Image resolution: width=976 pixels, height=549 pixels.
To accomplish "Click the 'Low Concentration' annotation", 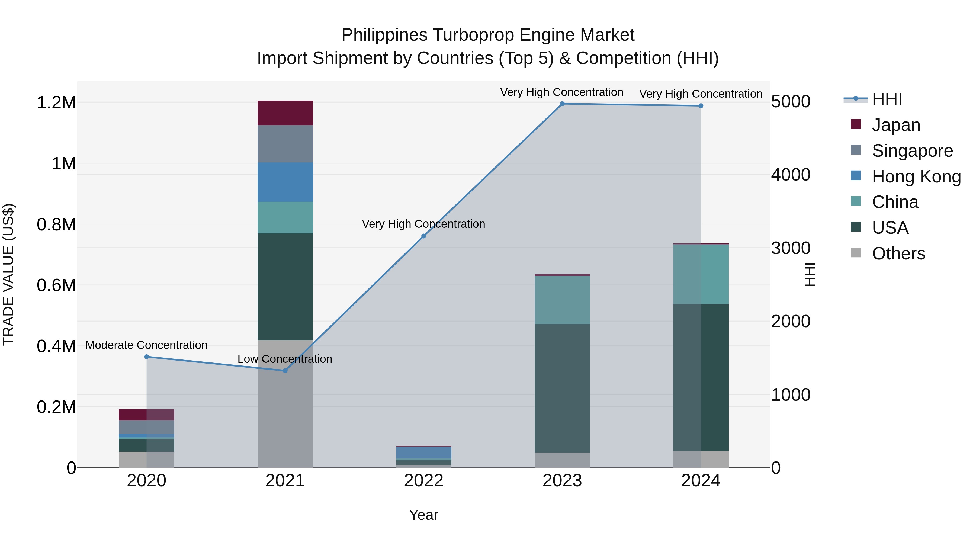I will coord(285,359).
